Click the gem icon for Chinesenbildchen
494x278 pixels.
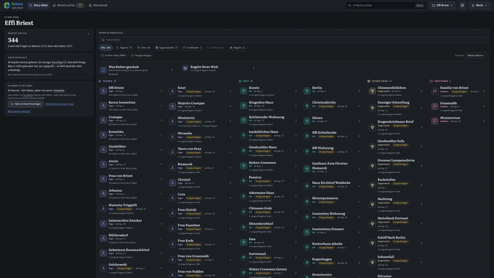[x=372, y=91]
